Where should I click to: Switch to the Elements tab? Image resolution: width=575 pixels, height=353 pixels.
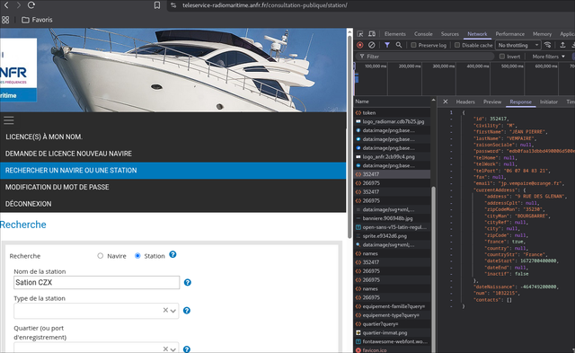pos(395,34)
